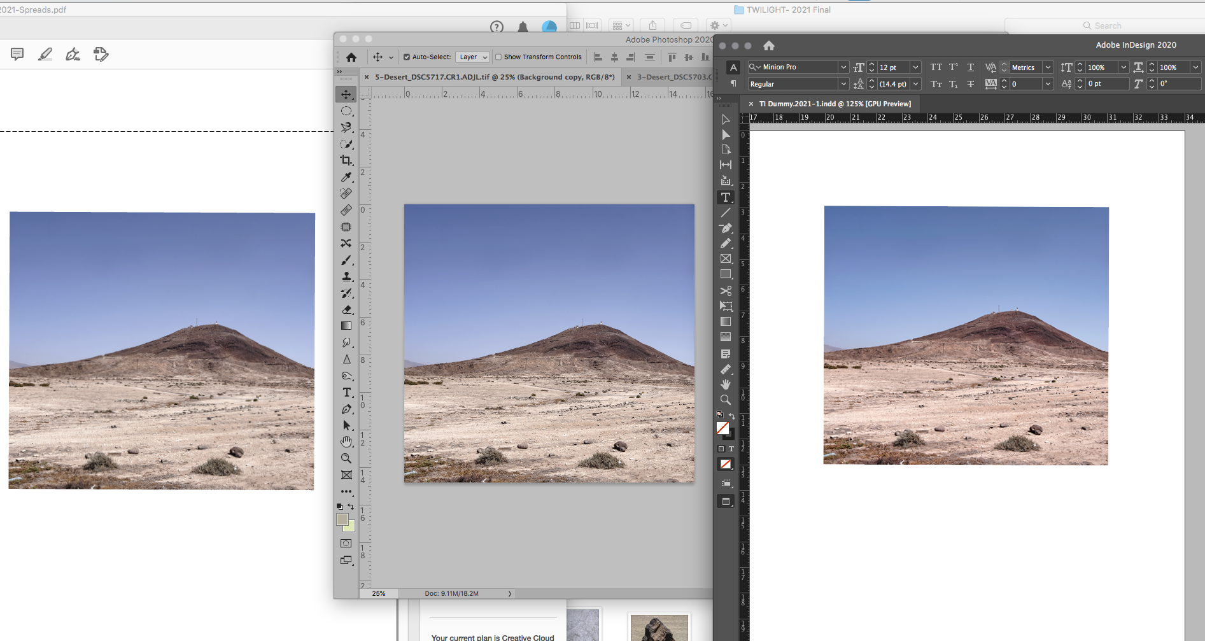Open the Minion Pro font family dropdown
This screenshot has height=641, width=1205.
click(x=843, y=67)
